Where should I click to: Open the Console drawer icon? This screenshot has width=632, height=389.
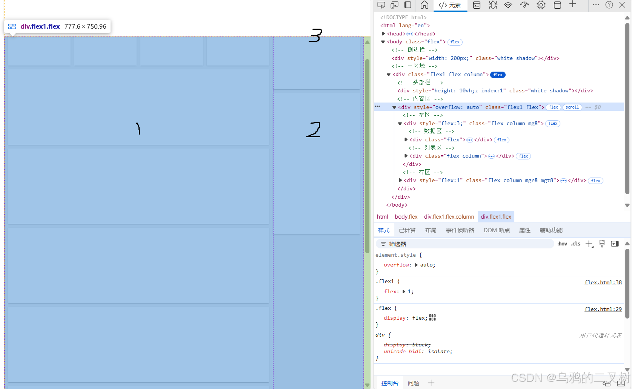(x=477, y=5)
